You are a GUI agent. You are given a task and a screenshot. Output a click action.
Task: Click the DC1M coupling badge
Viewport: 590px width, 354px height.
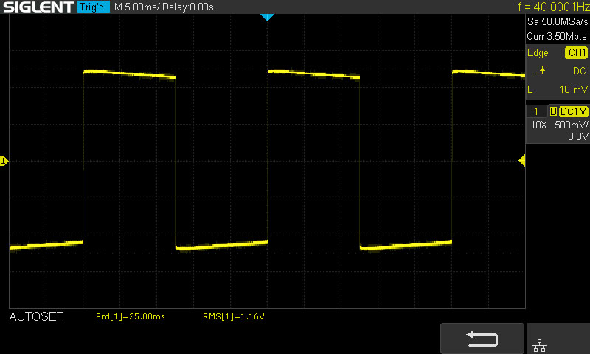click(x=573, y=111)
